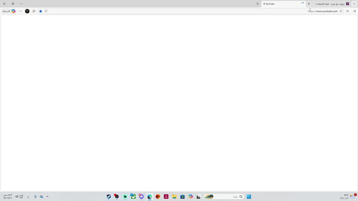Open Discord from the taskbar
The width and height of the screenshot is (358, 201).
(x=141, y=197)
